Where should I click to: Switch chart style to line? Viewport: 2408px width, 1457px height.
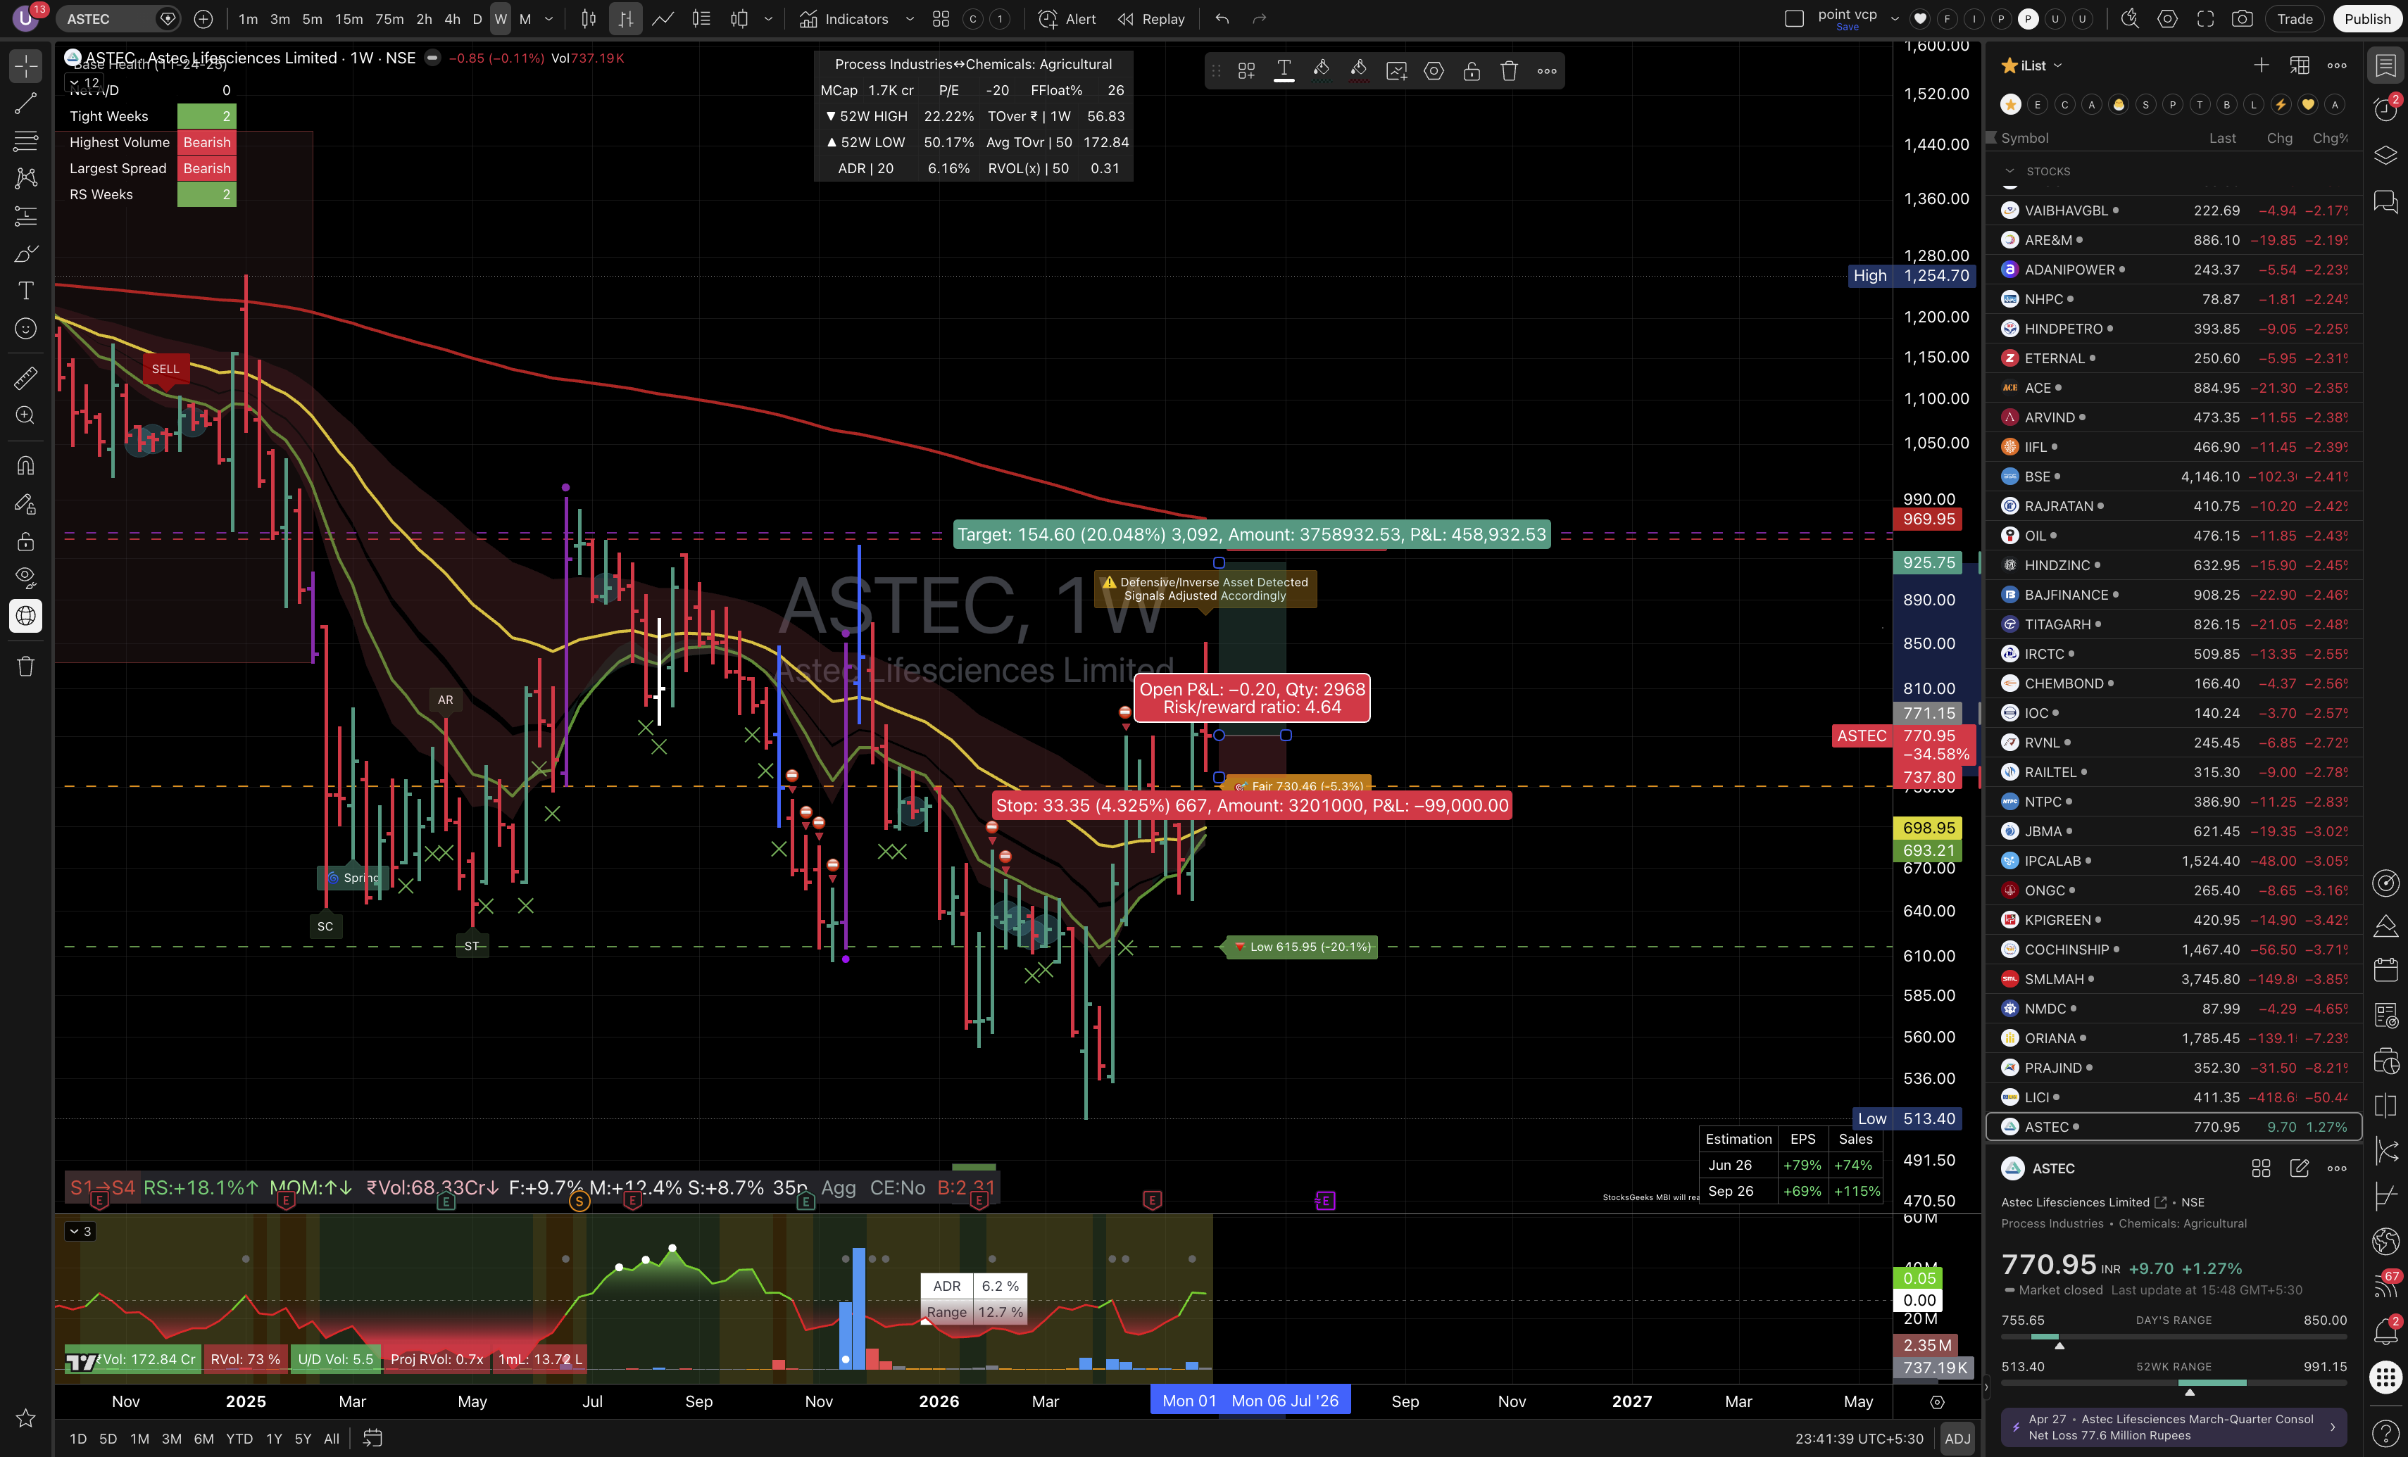pos(663,18)
